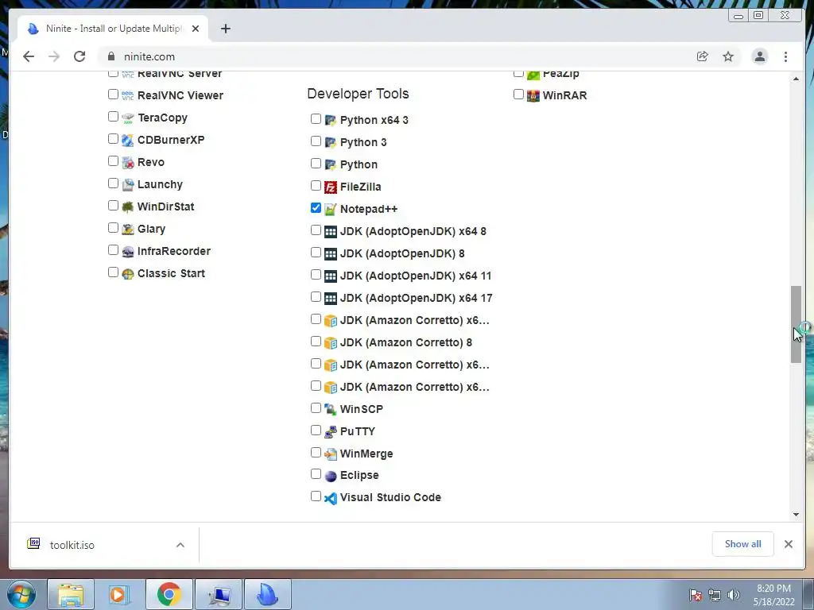Image resolution: width=814 pixels, height=610 pixels.
Task: Click the WinRAR books icon
Action: [x=533, y=95]
